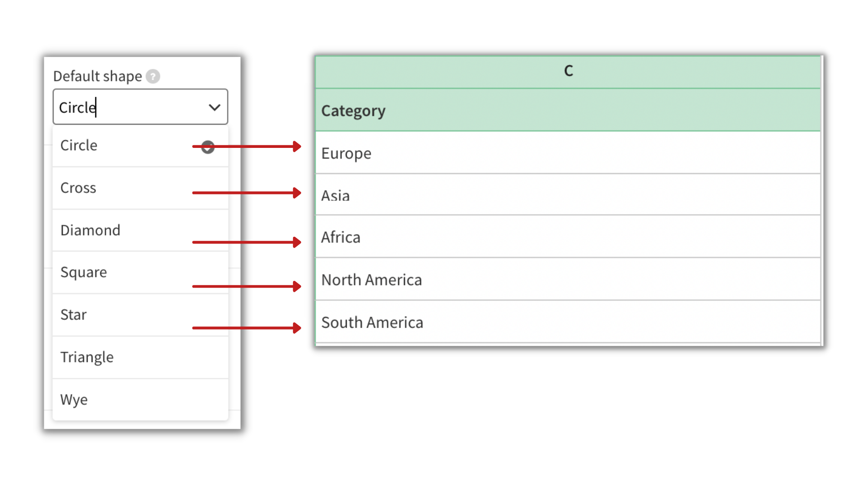This screenshot has height=487, width=867.
Task: Select the Europe cell
Action: (x=568, y=153)
